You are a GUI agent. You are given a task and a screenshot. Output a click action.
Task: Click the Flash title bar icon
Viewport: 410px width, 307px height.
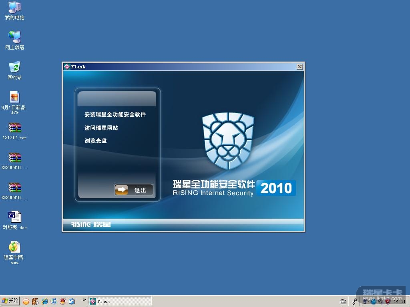67,67
